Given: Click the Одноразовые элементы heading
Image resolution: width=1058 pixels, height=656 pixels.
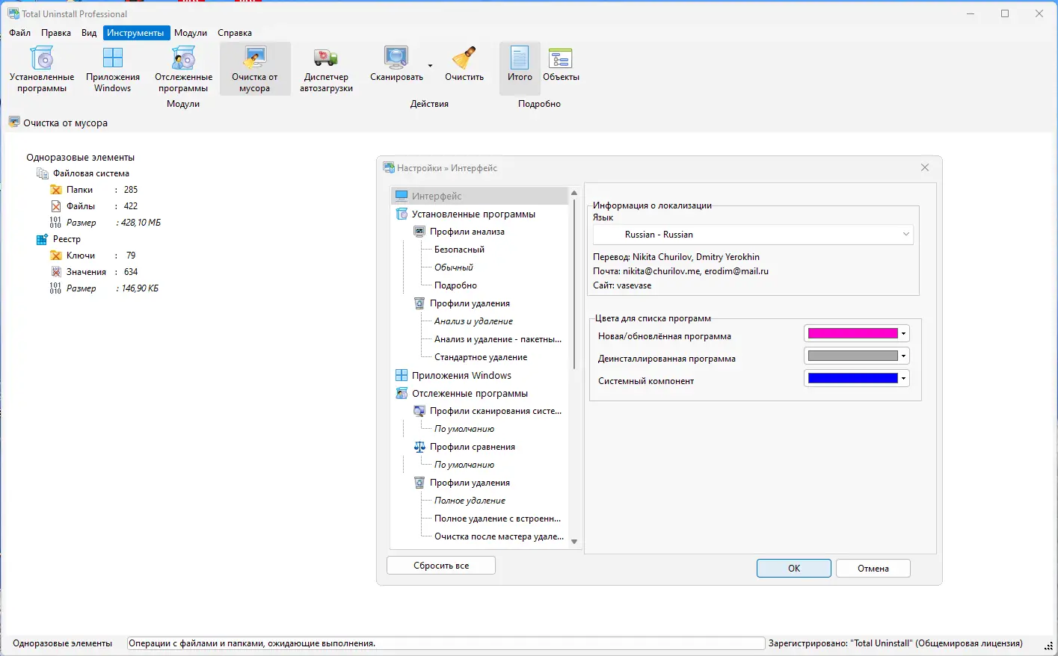Looking at the screenshot, I should click(81, 158).
